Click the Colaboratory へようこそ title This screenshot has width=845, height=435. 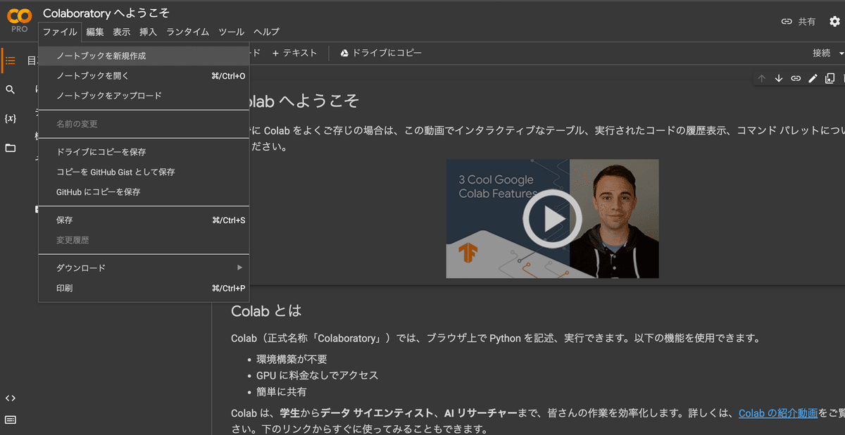(x=106, y=13)
